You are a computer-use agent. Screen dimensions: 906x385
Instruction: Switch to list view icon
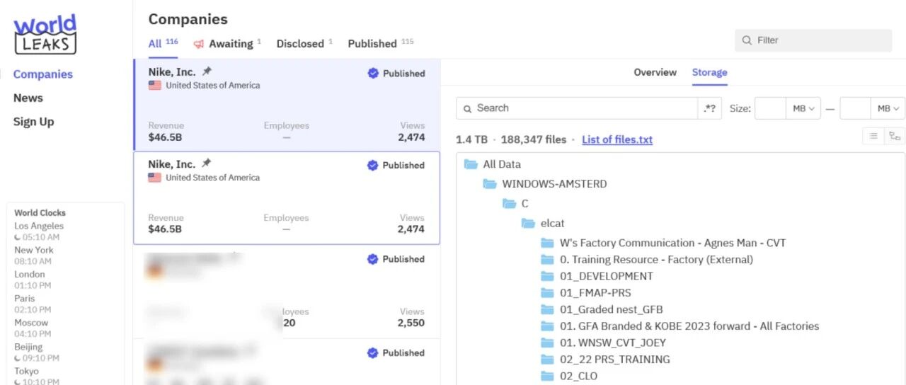pos(873,136)
